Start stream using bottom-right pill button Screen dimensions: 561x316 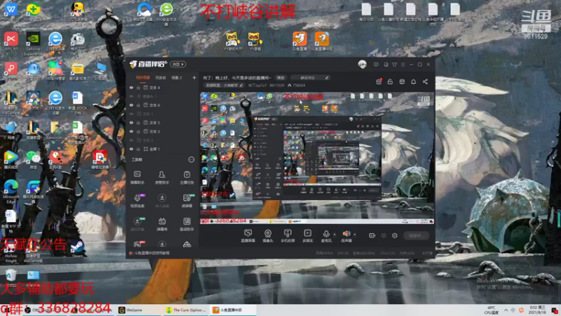point(416,235)
